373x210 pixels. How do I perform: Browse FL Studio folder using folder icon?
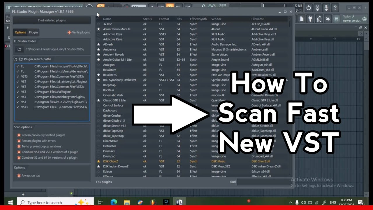coord(19,49)
